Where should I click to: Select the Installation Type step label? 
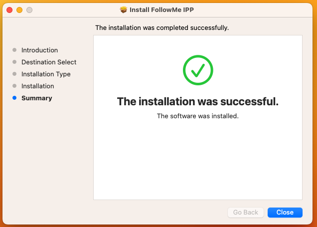pyautogui.click(x=46, y=74)
